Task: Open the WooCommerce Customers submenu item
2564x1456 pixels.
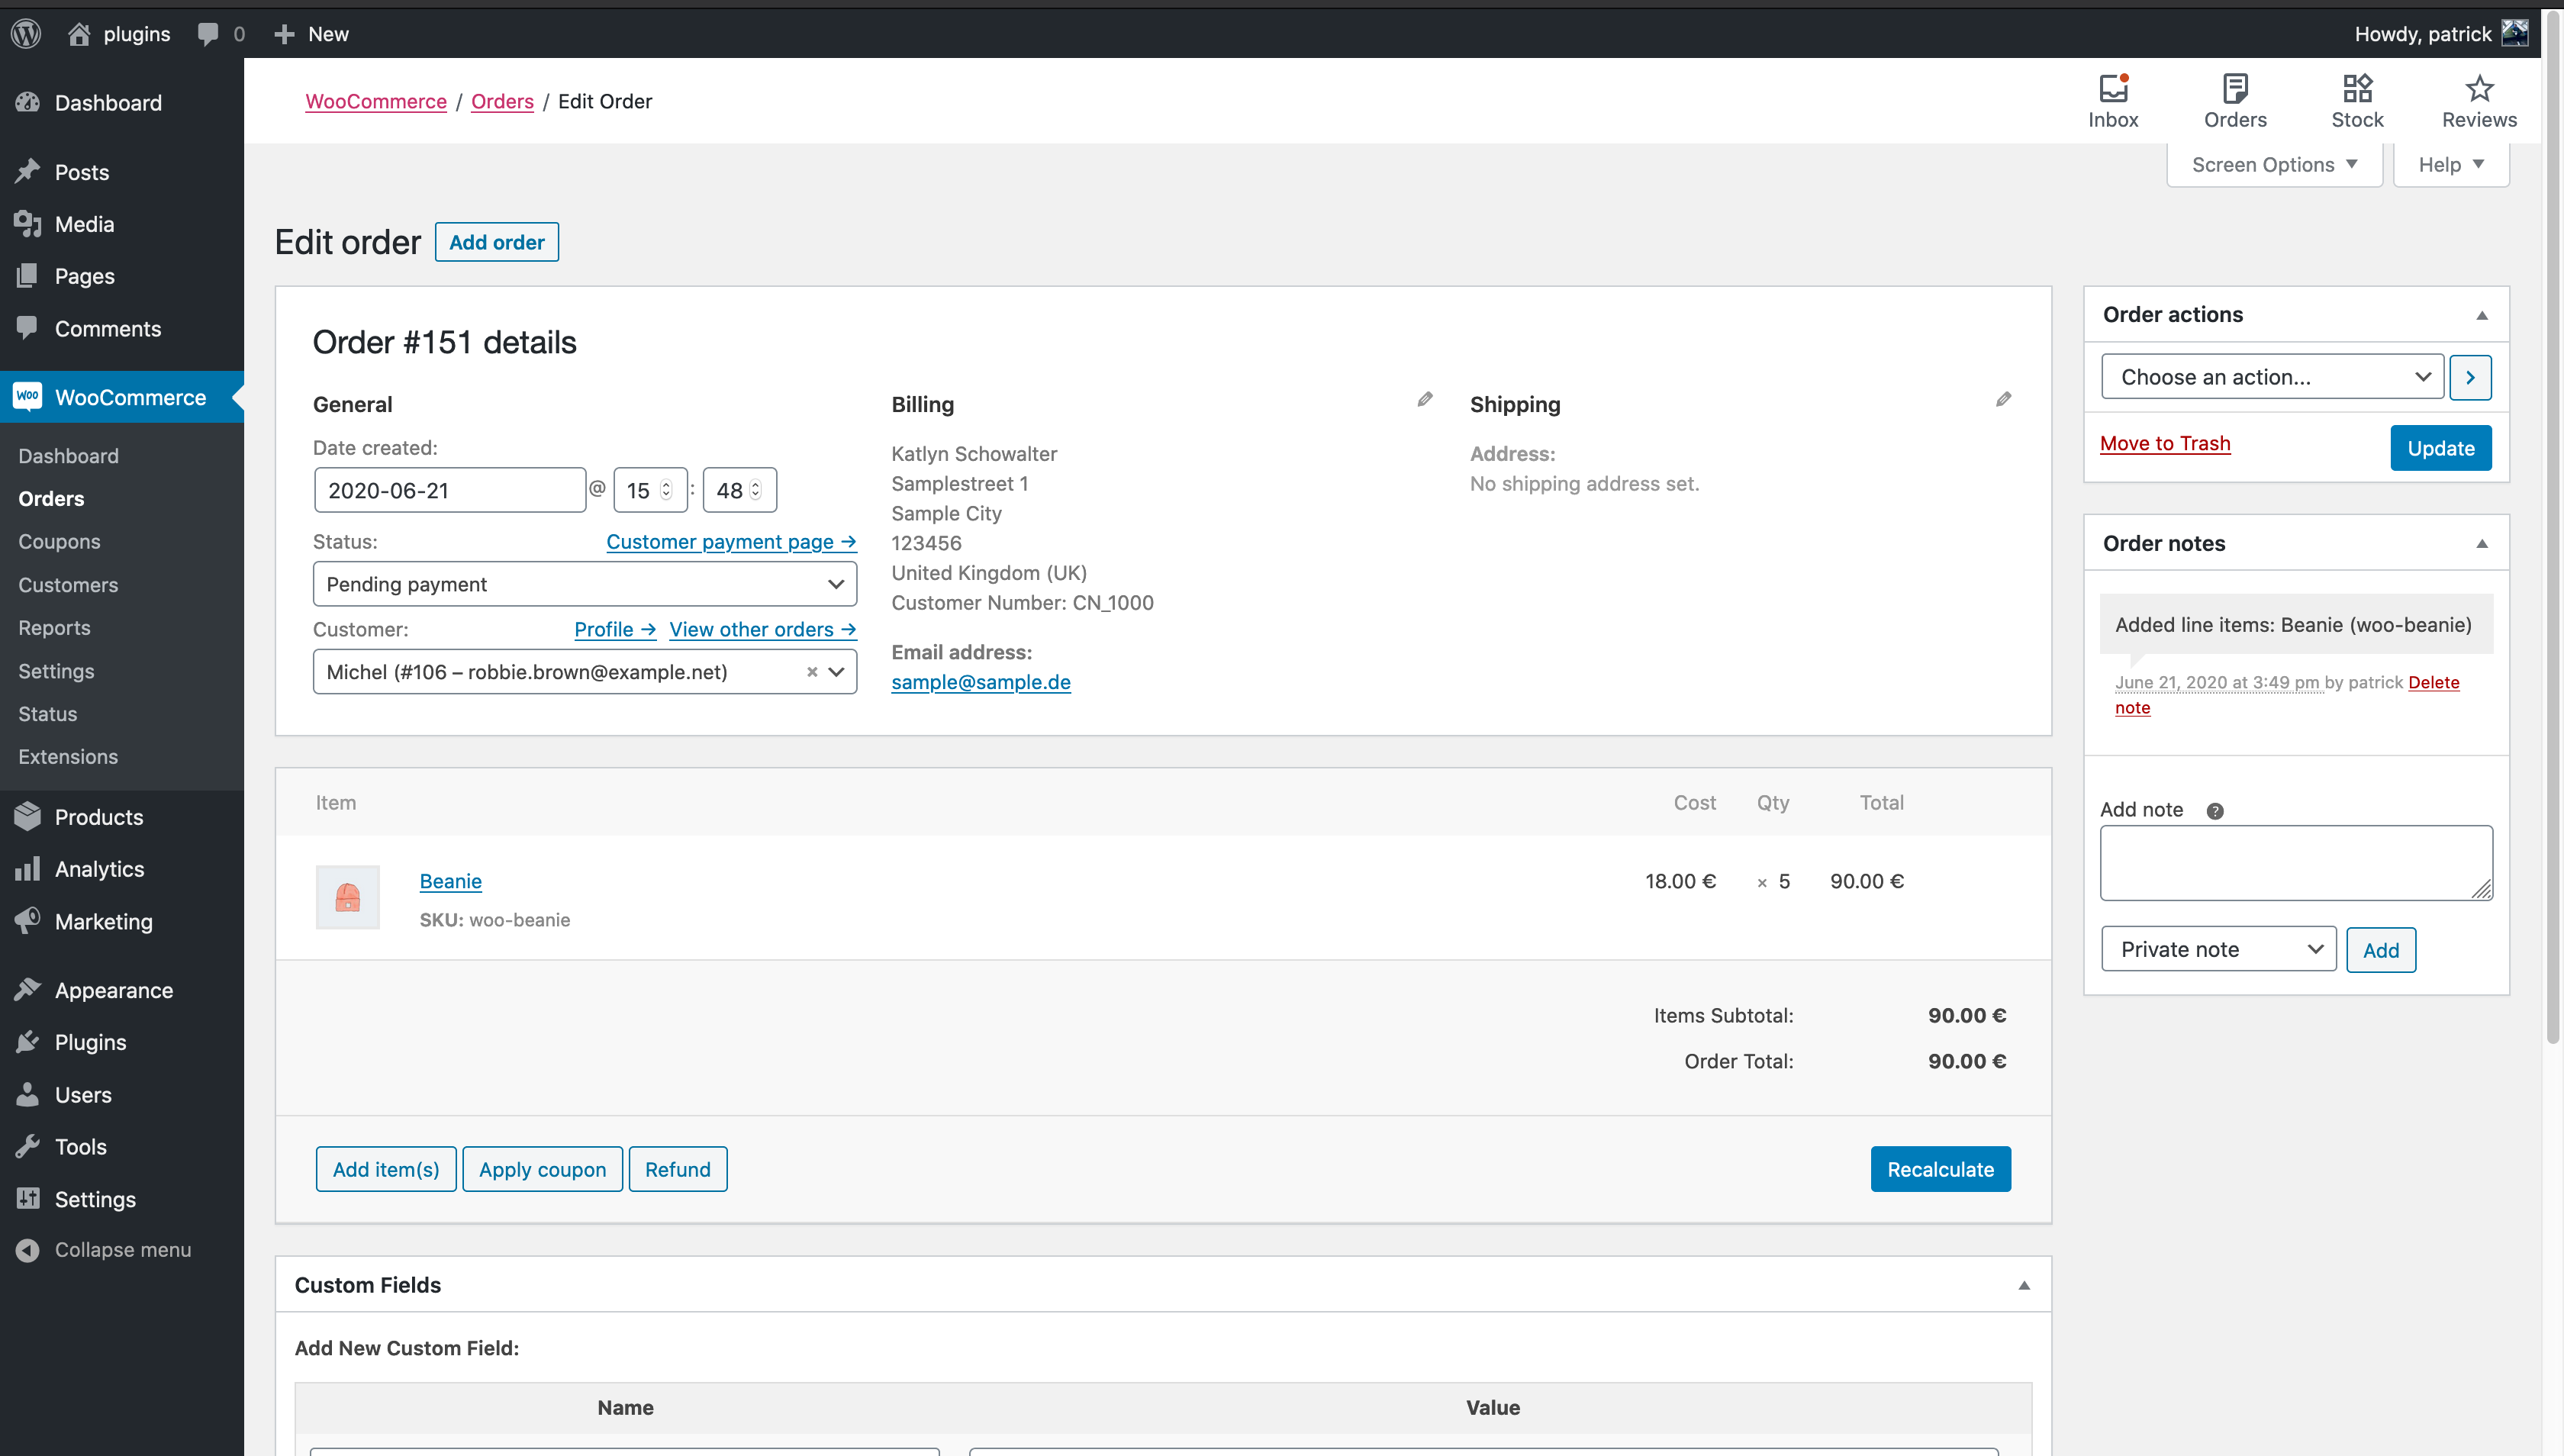Action: (x=68, y=584)
